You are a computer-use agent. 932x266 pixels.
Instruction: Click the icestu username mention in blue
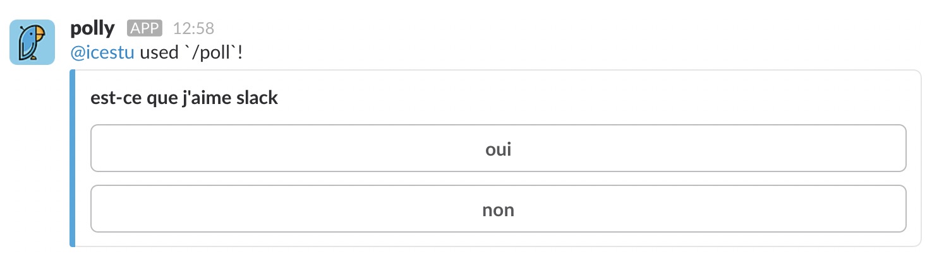102,52
